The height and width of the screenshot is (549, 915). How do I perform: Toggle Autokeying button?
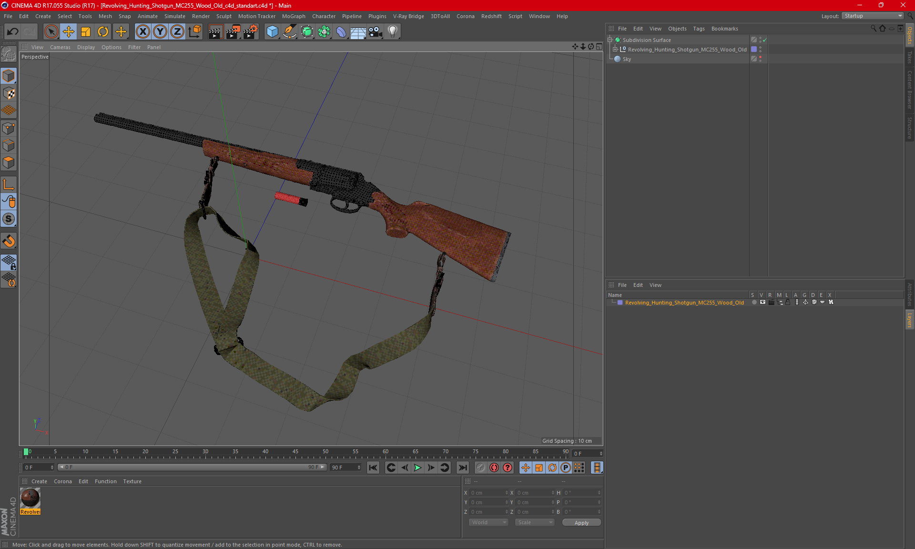pos(494,468)
